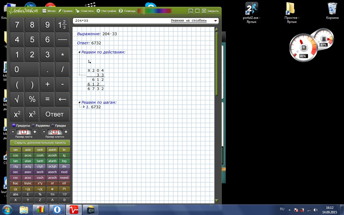Screen dimensions: 344x215
Task: Click the mixed fraction key
Action: [62, 25]
